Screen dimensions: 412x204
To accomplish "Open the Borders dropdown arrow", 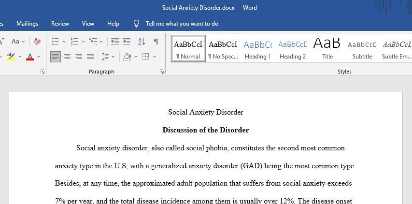I will point(155,57).
